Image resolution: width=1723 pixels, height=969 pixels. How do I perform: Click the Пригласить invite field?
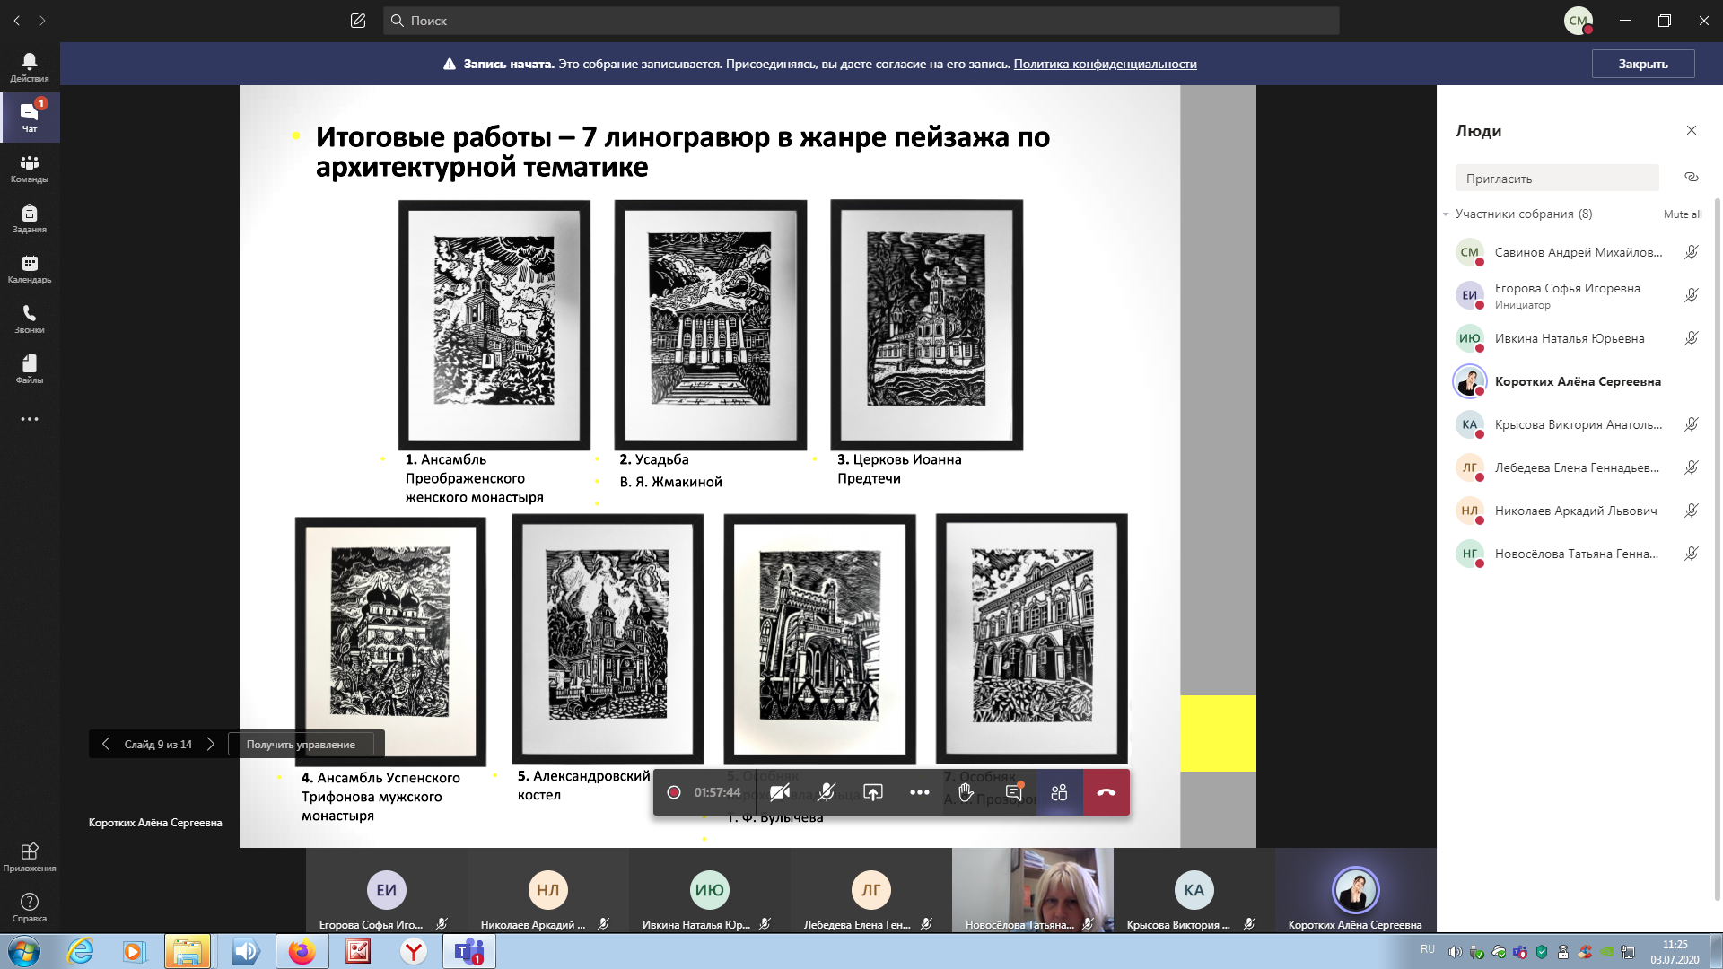1557,178
